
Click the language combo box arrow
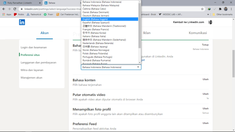[x=138, y=67]
